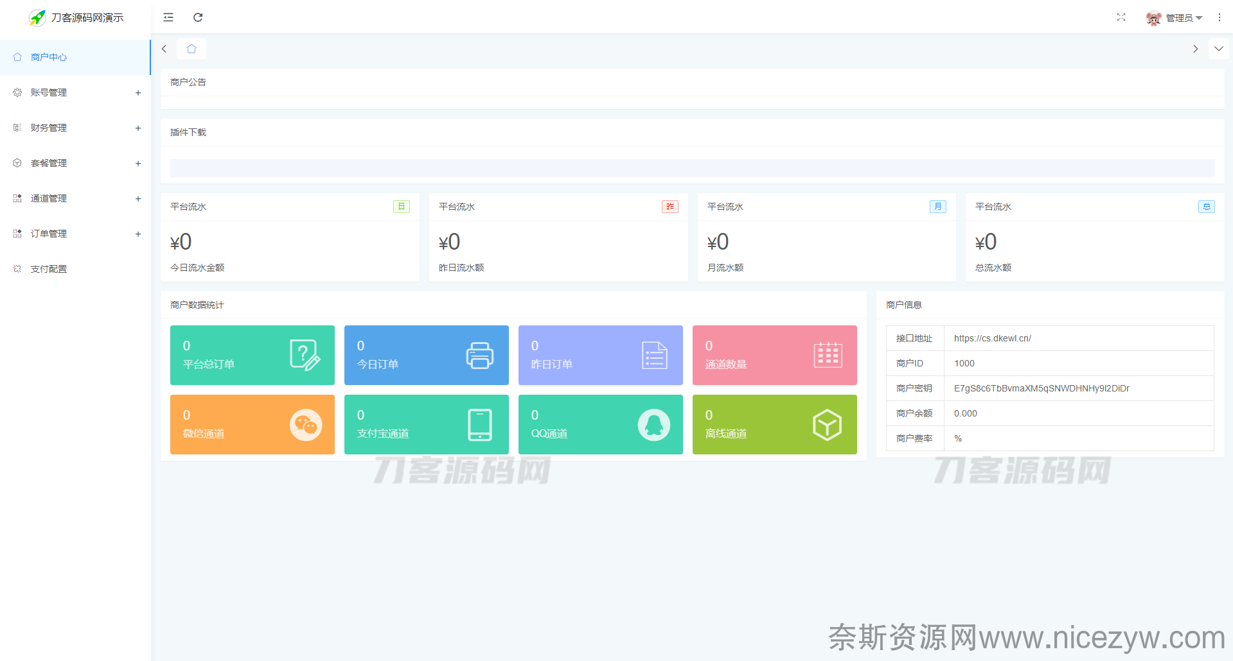Open the admin avatar picture
The height and width of the screenshot is (661, 1233).
click(x=1154, y=18)
